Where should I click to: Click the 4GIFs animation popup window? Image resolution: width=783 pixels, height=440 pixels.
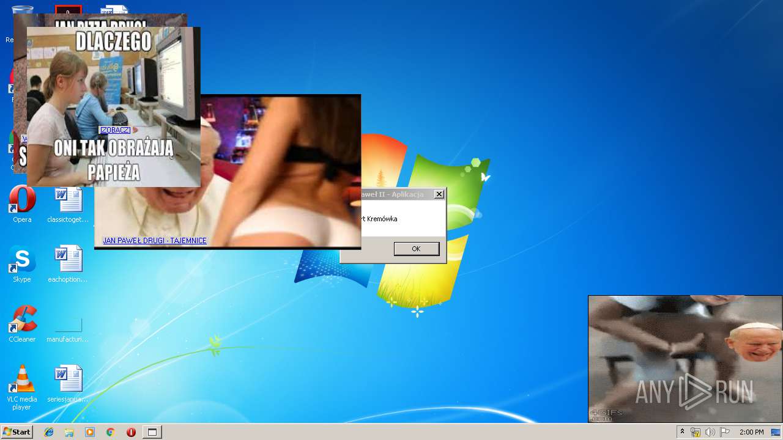[685, 359]
